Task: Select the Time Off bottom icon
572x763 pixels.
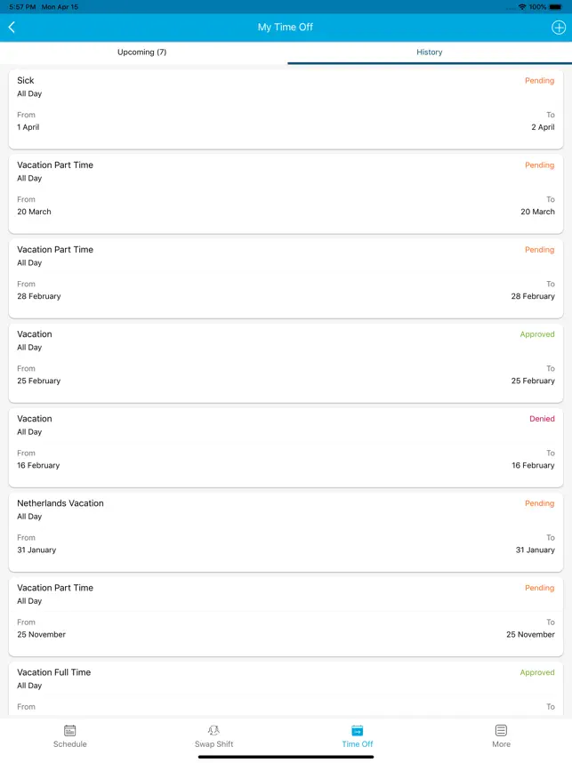Action: coord(357,731)
